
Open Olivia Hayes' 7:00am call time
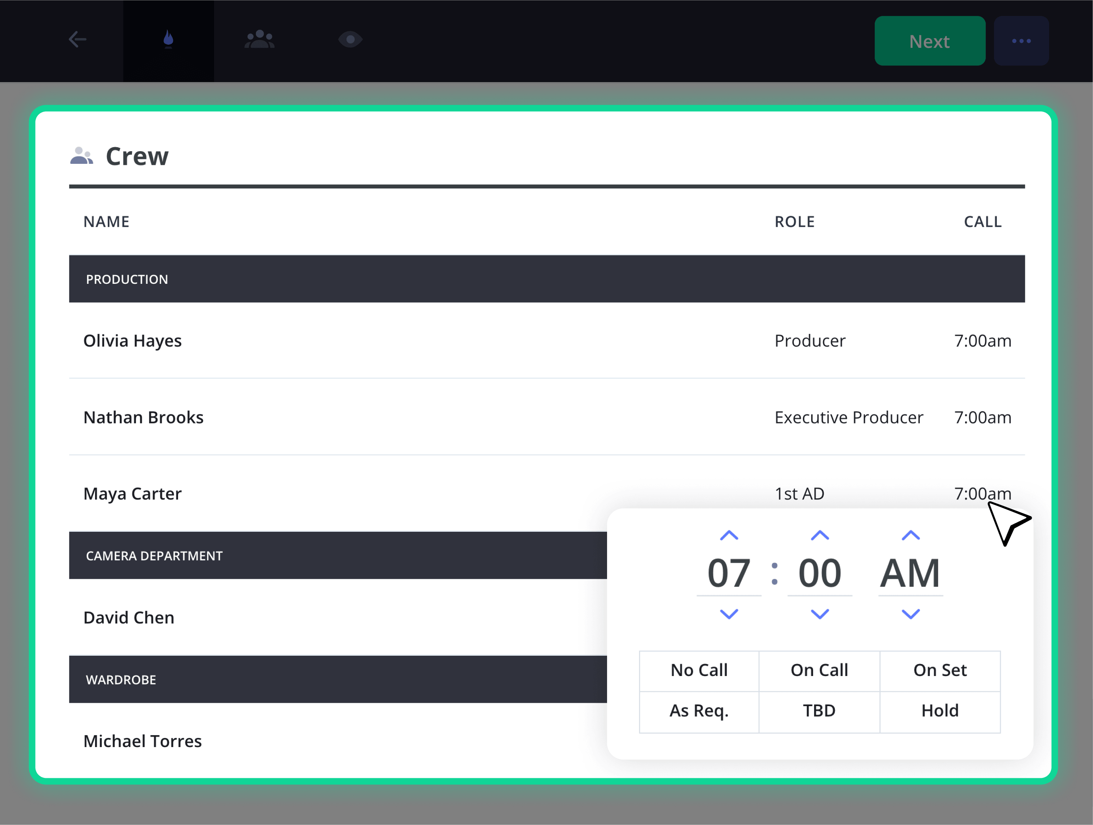pyautogui.click(x=982, y=341)
